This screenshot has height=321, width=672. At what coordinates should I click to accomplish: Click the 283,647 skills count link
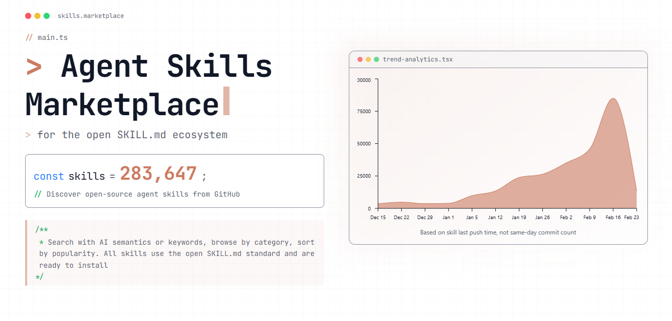click(x=158, y=174)
